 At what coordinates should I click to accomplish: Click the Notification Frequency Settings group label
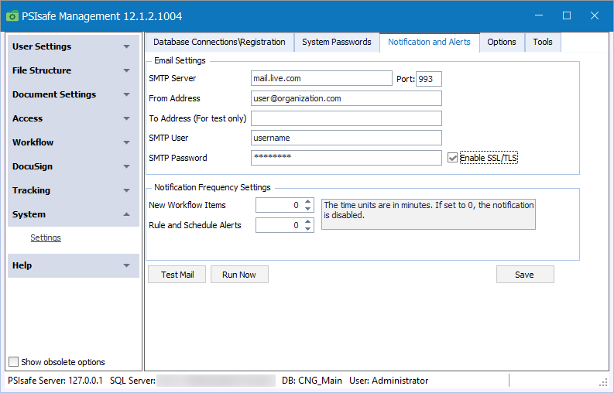coord(212,187)
